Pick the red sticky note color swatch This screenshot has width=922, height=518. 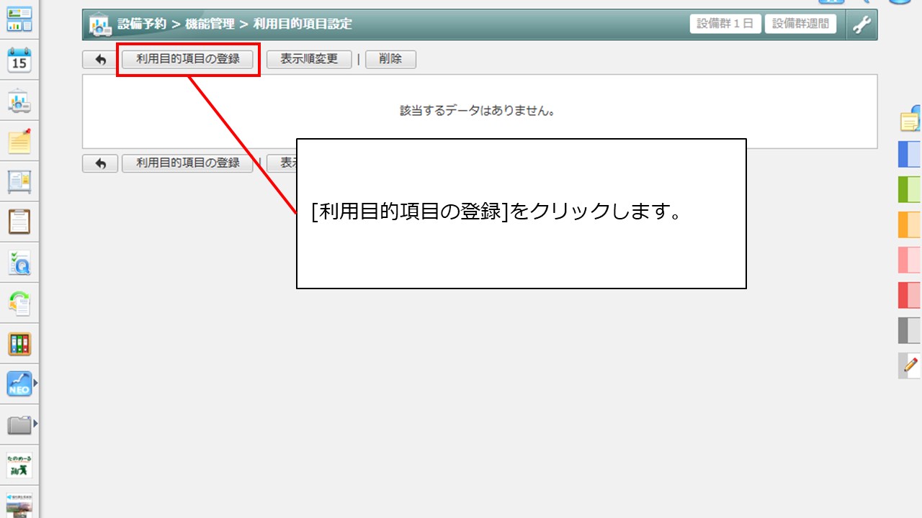910,295
